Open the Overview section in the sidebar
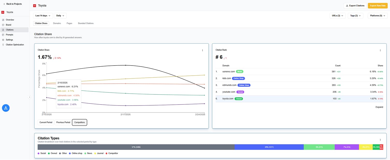This screenshot has height=160, width=390. pyautogui.click(x=10, y=20)
